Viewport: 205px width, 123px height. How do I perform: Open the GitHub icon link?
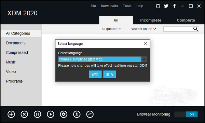point(158,6)
